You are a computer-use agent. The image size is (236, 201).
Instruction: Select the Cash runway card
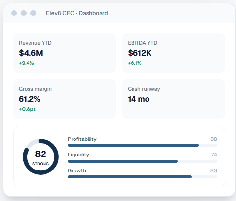click(x=174, y=99)
